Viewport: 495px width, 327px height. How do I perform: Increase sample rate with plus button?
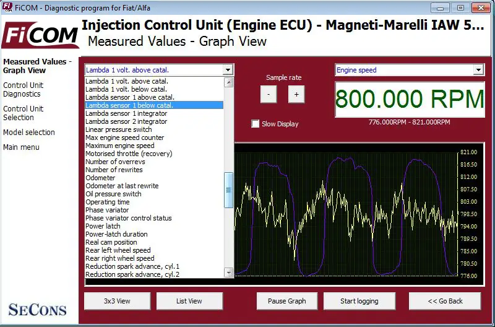(296, 94)
